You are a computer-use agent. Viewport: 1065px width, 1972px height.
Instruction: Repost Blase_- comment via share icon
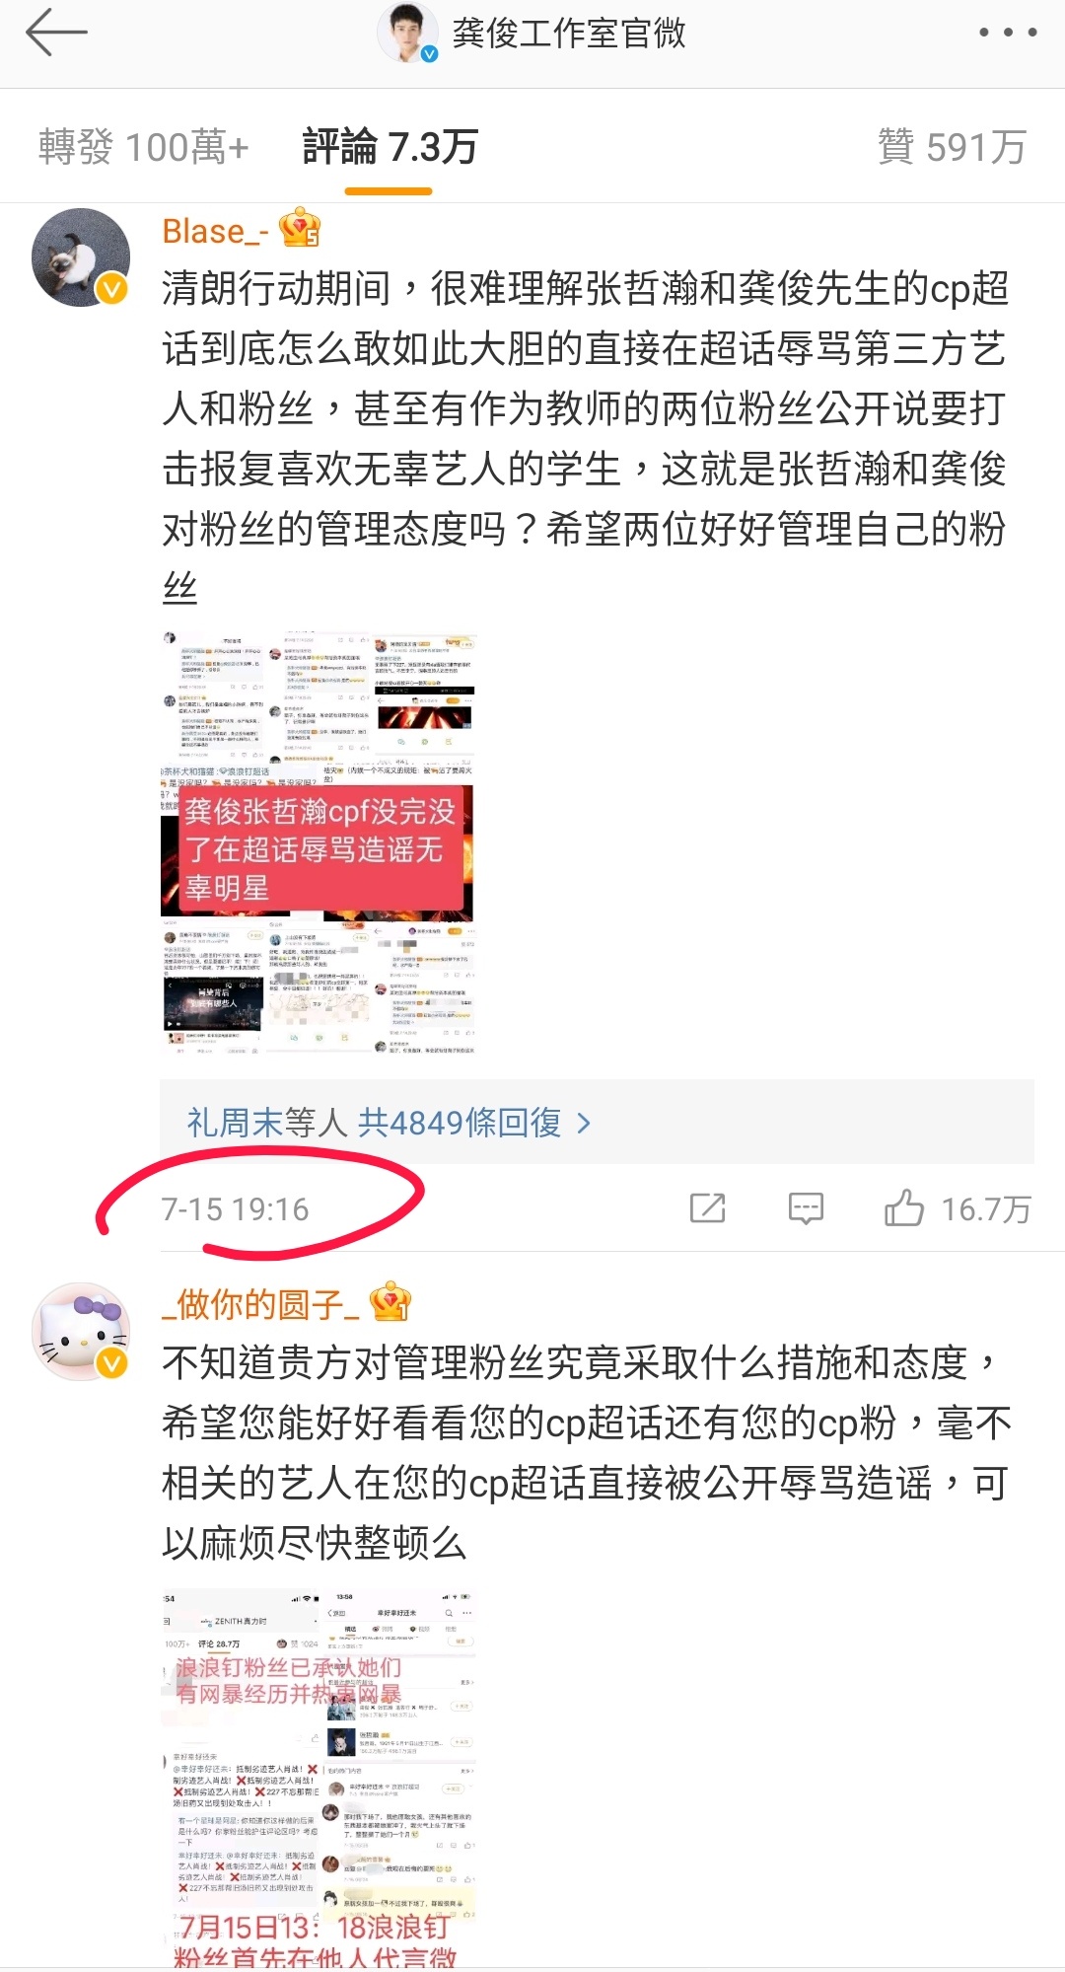(x=707, y=1208)
